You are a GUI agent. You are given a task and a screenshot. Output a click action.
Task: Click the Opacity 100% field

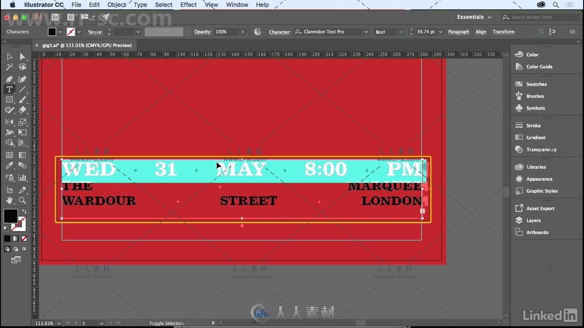[226, 32]
